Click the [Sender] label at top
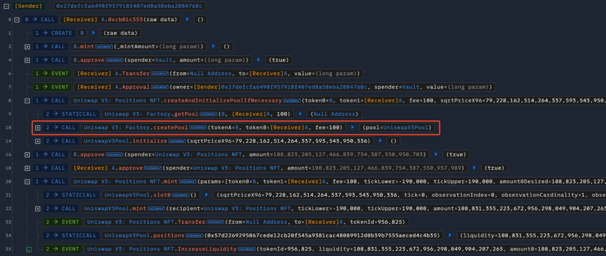The width and height of the screenshot is (606, 256). [29, 6]
